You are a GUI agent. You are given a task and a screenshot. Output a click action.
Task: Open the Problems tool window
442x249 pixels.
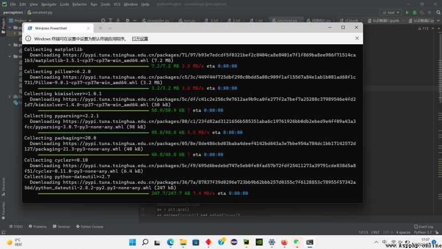38,226
